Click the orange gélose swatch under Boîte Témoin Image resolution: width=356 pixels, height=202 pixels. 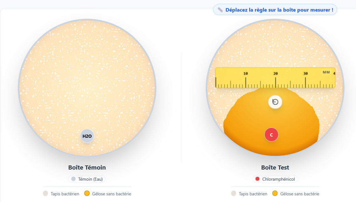tap(87, 193)
